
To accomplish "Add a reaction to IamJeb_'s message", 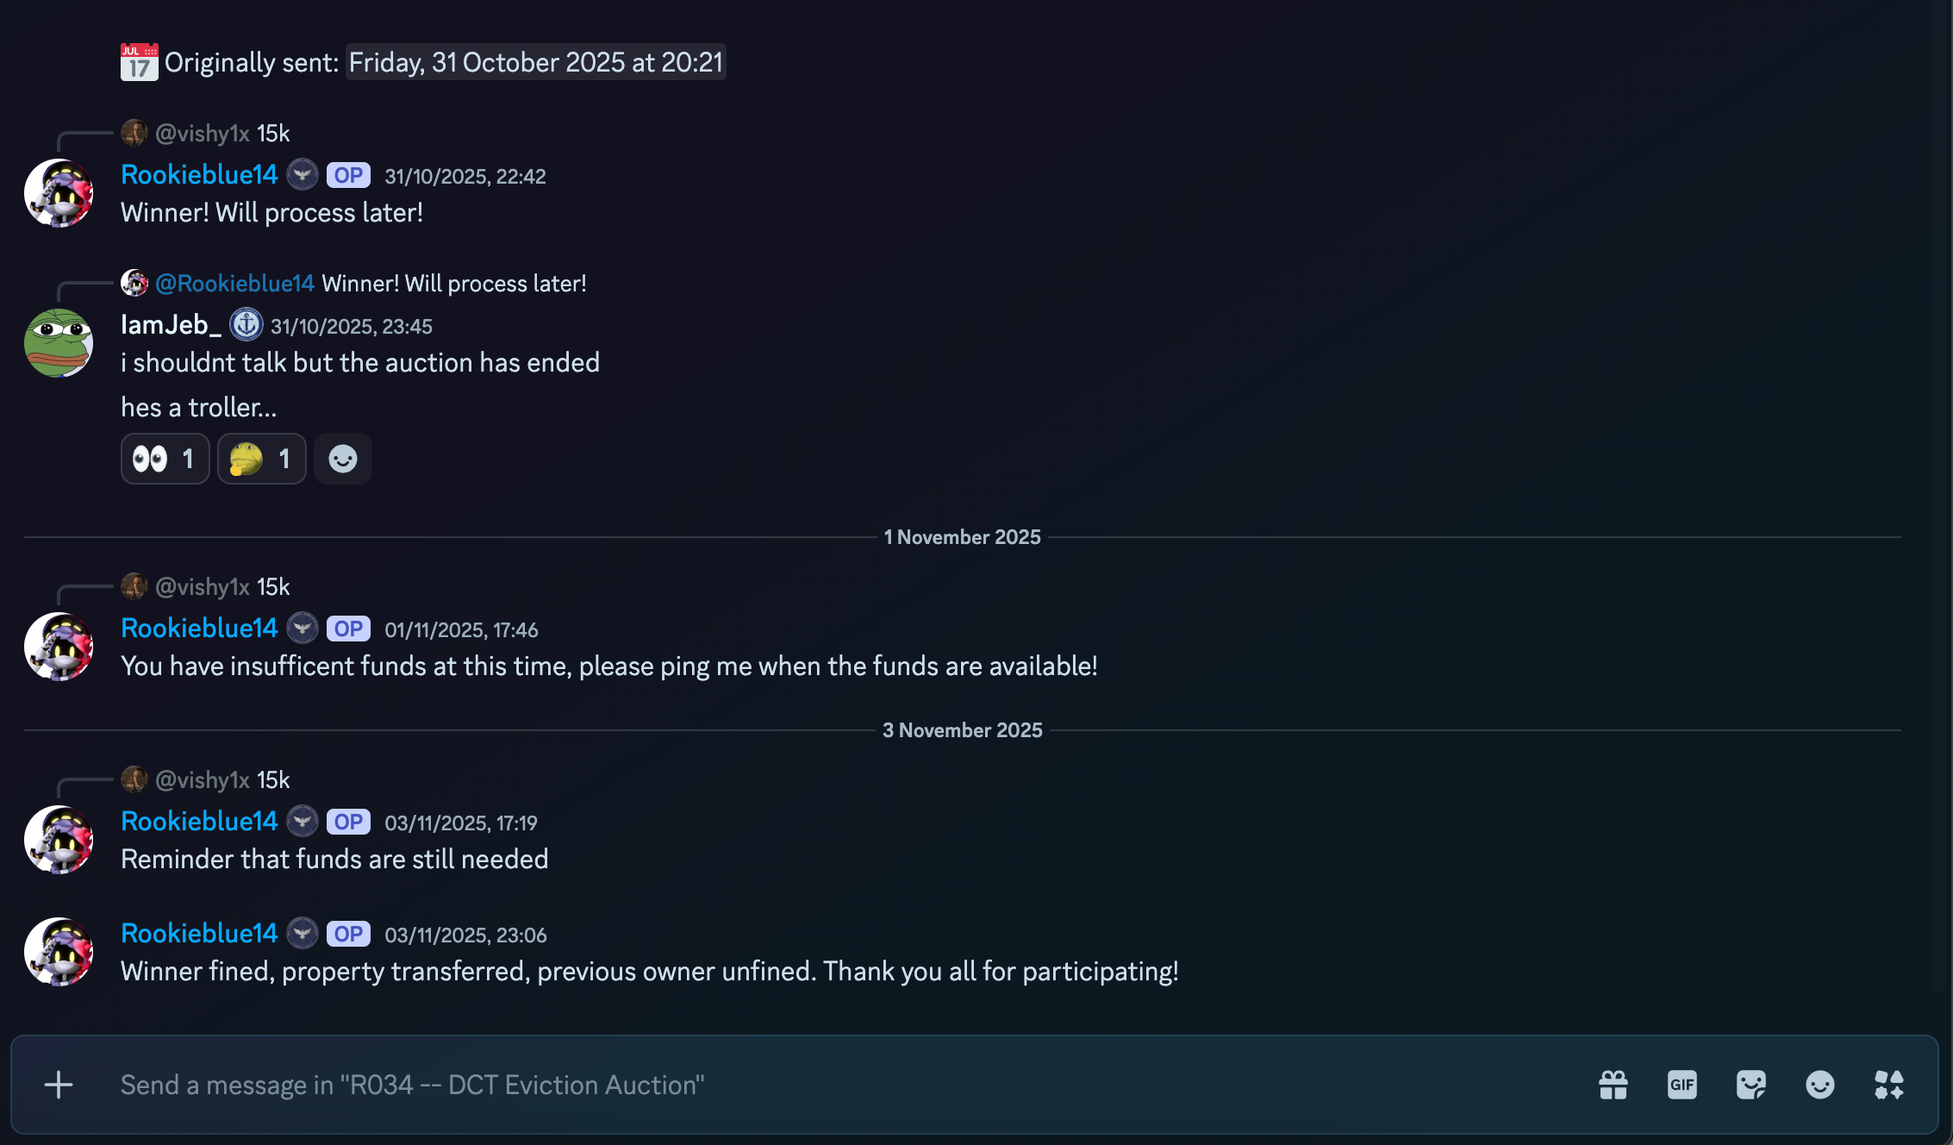I will click(x=342, y=459).
